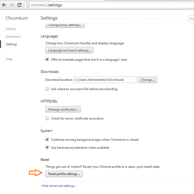This screenshot has height=194, width=194.
Task: Click the Downloads section heading
Action: [49, 72]
